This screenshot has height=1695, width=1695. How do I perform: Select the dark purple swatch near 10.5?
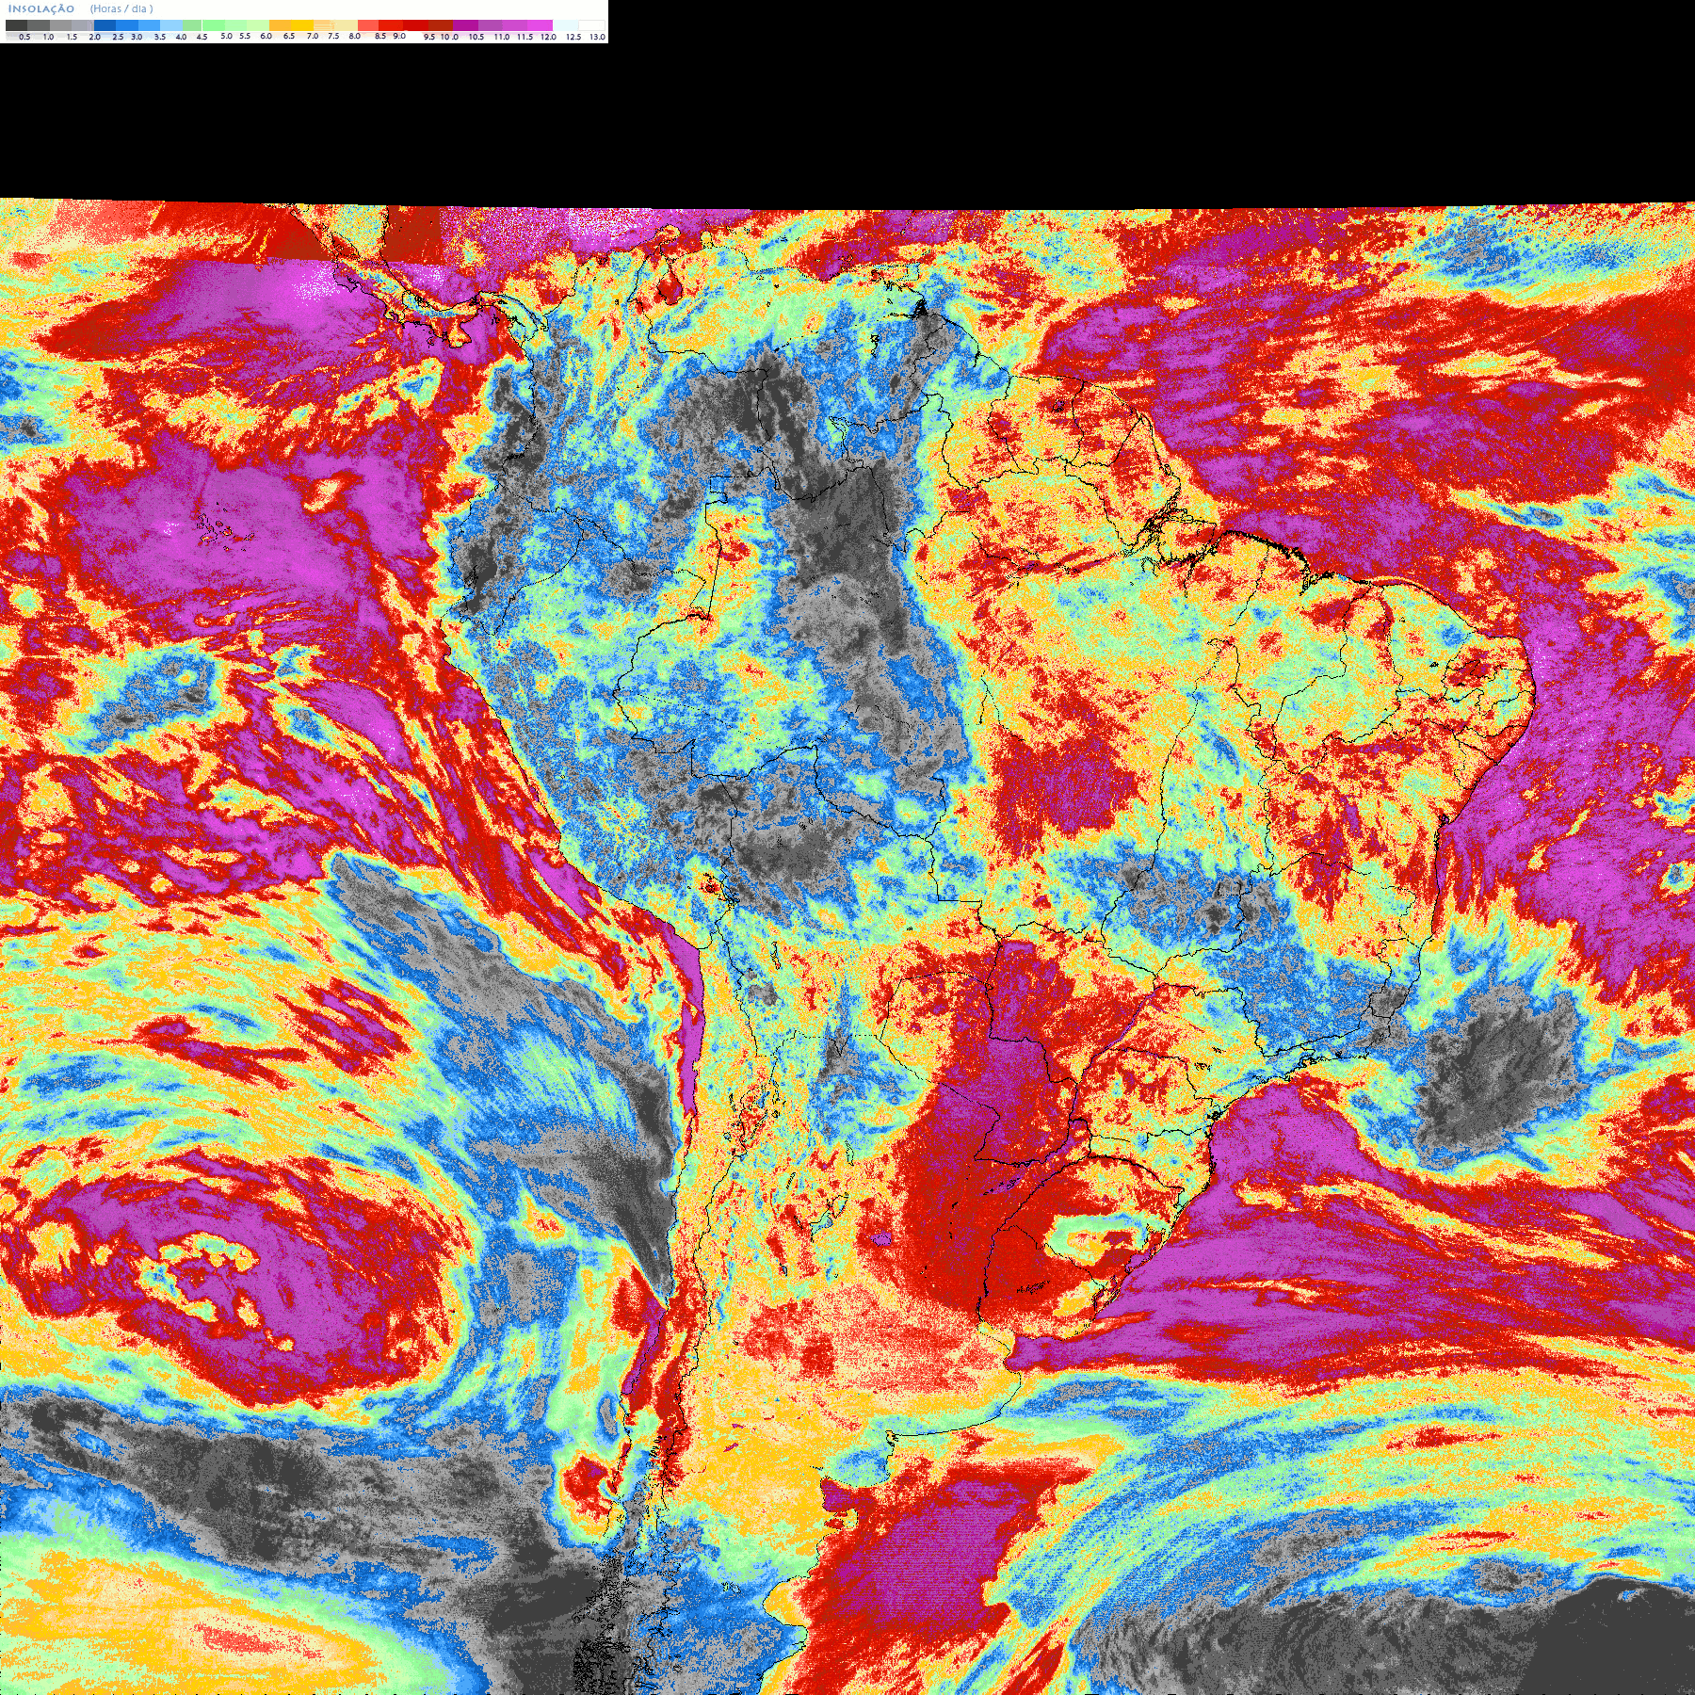465,25
